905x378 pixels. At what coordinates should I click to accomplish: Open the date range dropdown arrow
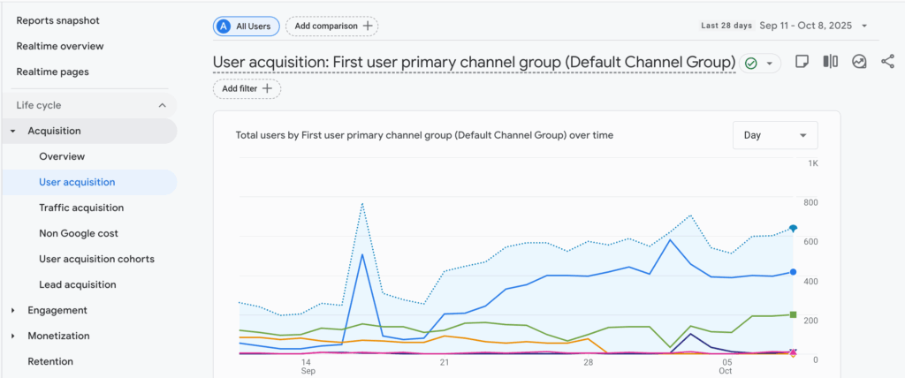[864, 26]
